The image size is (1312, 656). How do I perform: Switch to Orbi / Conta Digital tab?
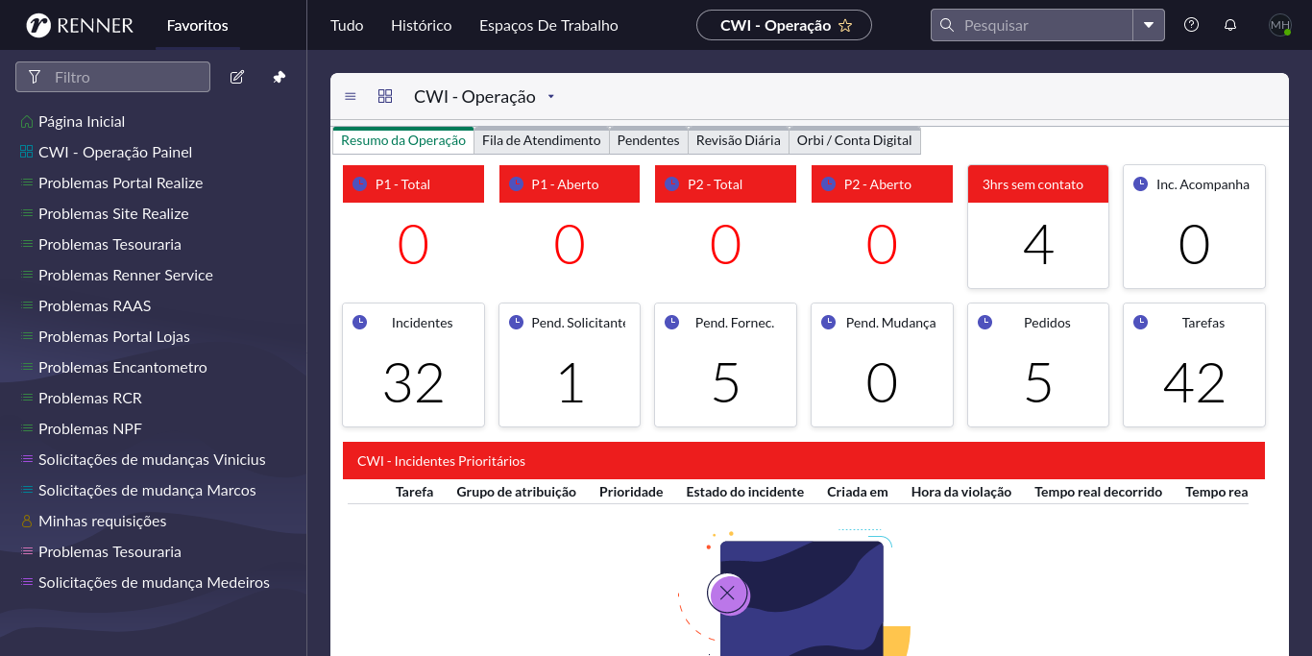point(855,140)
